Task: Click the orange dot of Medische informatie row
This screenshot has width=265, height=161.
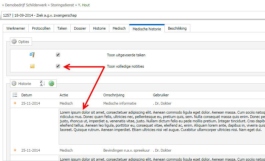Action: coord(15,103)
